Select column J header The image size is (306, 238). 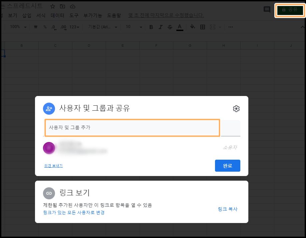pyautogui.click(x=290, y=45)
